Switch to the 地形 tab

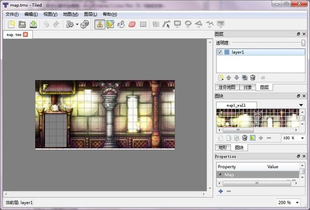[x=223, y=147]
